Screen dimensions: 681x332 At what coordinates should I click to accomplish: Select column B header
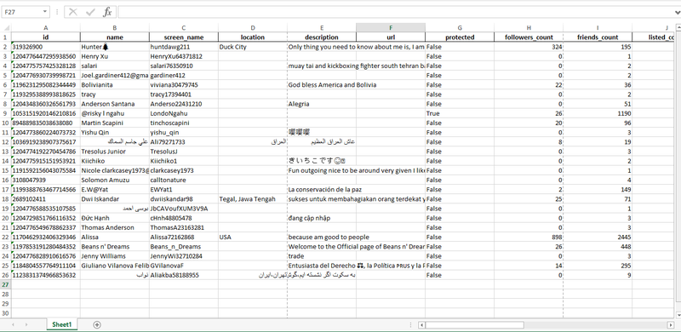coord(115,28)
